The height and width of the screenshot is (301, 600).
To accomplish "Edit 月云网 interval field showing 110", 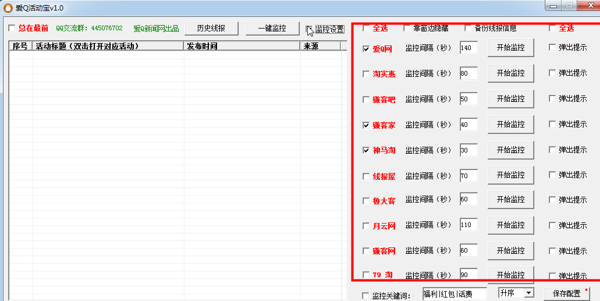I will (468, 225).
